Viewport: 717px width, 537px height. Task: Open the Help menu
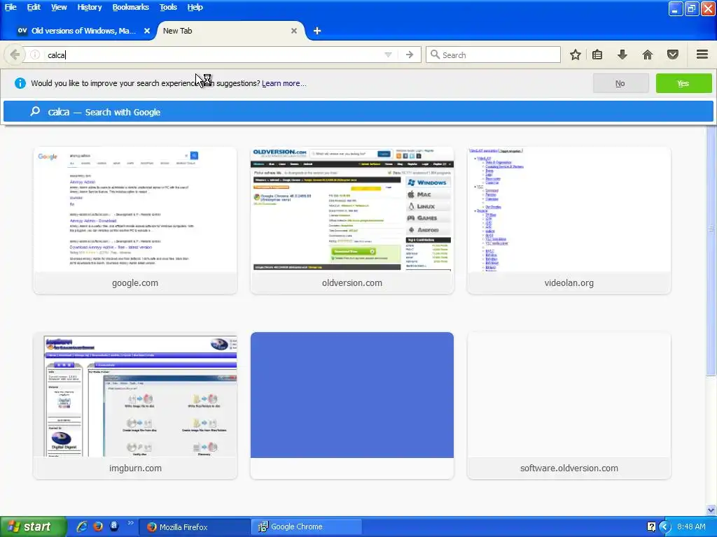[195, 7]
